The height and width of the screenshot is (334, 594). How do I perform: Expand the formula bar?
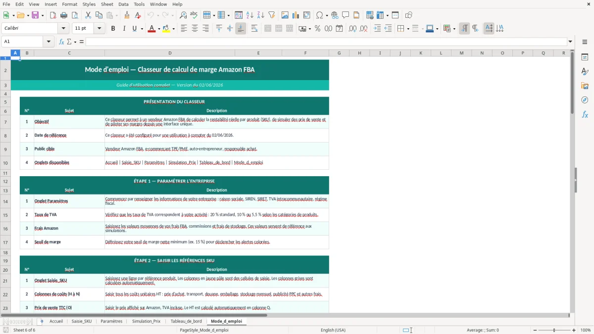coord(571,42)
